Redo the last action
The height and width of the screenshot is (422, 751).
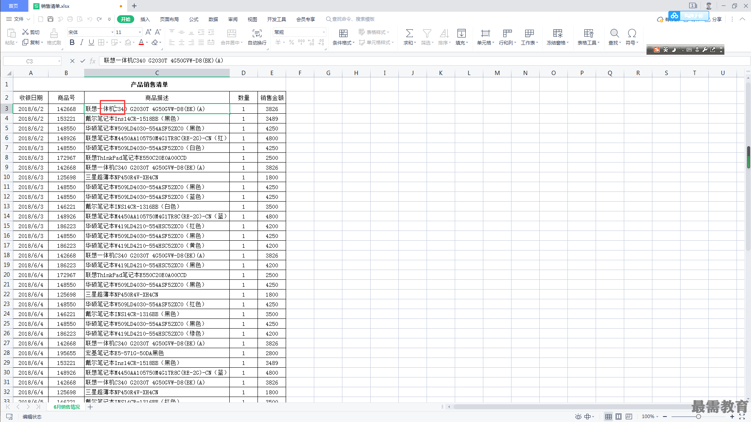click(x=99, y=19)
